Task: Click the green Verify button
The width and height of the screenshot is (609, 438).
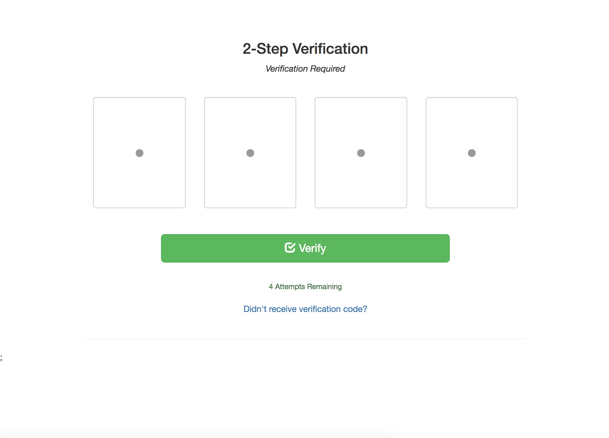Action: [x=305, y=248]
